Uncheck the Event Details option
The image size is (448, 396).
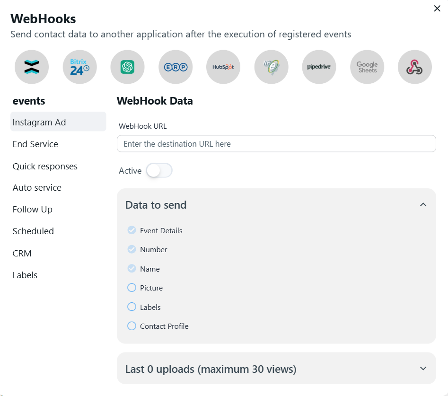tap(132, 230)
